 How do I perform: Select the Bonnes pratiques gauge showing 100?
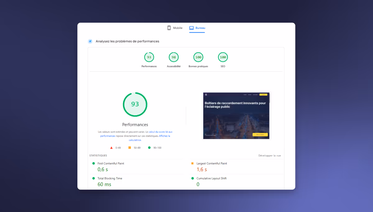198,57
